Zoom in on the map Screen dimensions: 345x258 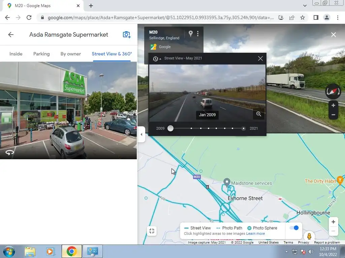[x=333, y=222]
